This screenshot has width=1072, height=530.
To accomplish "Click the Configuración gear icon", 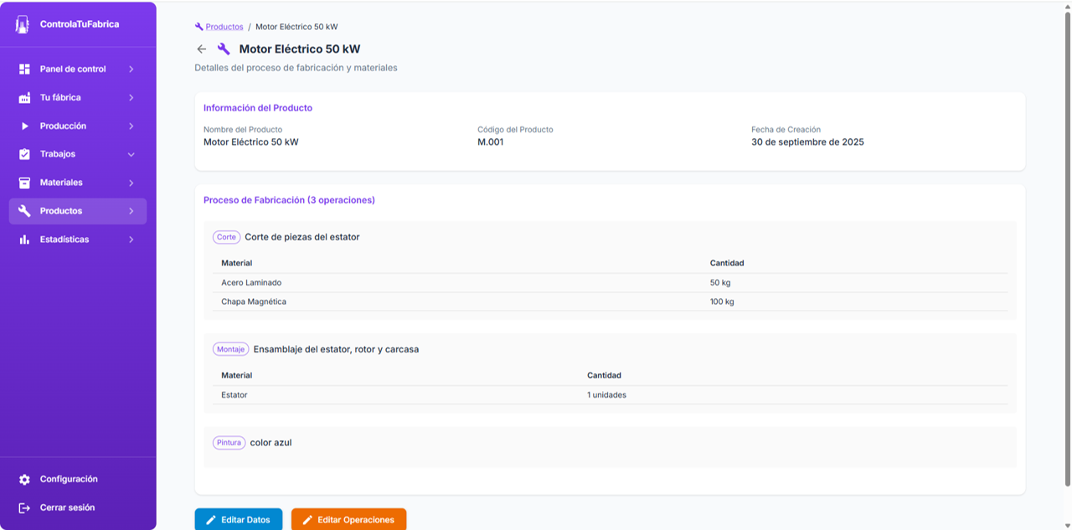I will [24, 480].
